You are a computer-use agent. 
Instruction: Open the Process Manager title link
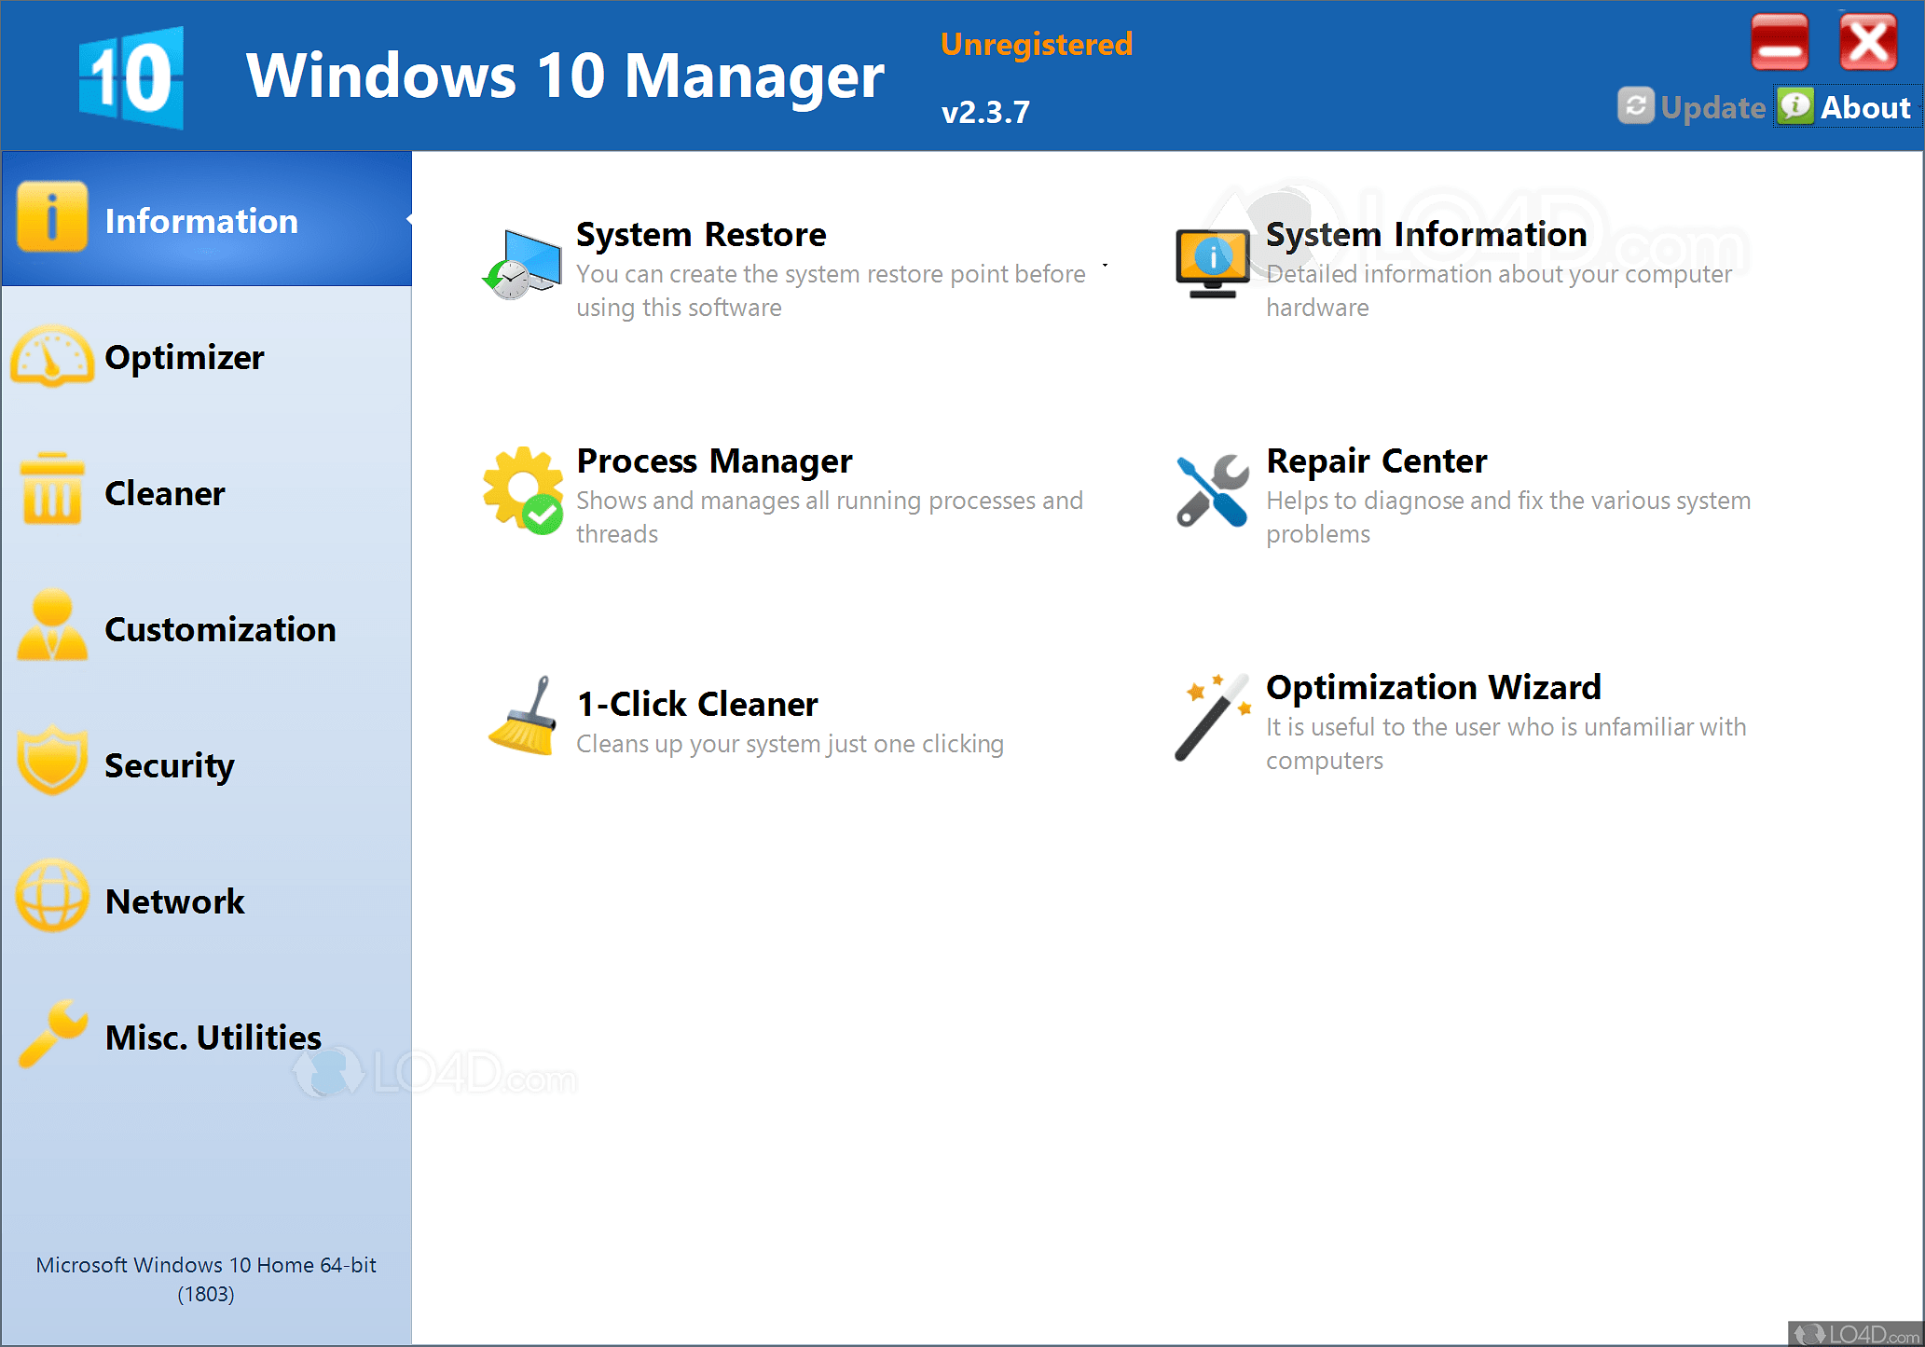pos(714,460)
